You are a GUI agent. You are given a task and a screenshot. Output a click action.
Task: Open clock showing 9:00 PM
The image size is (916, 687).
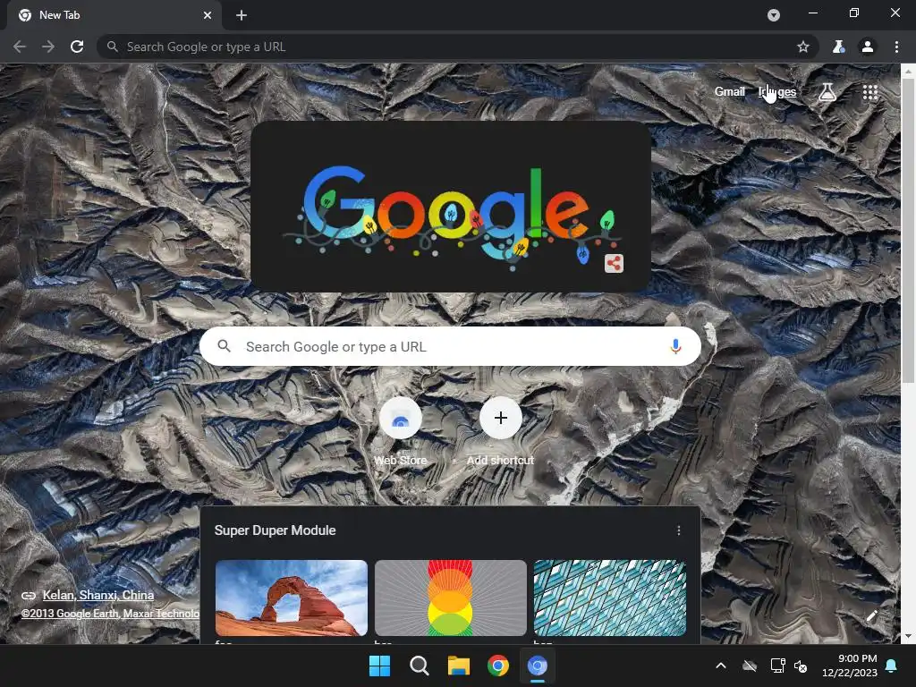(x=850, y=666)
